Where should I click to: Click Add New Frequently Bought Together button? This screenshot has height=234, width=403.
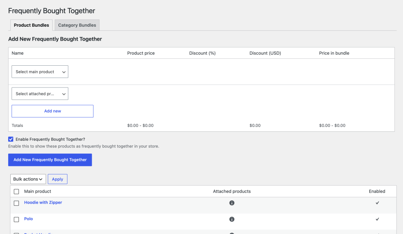(x=50, y=160)
